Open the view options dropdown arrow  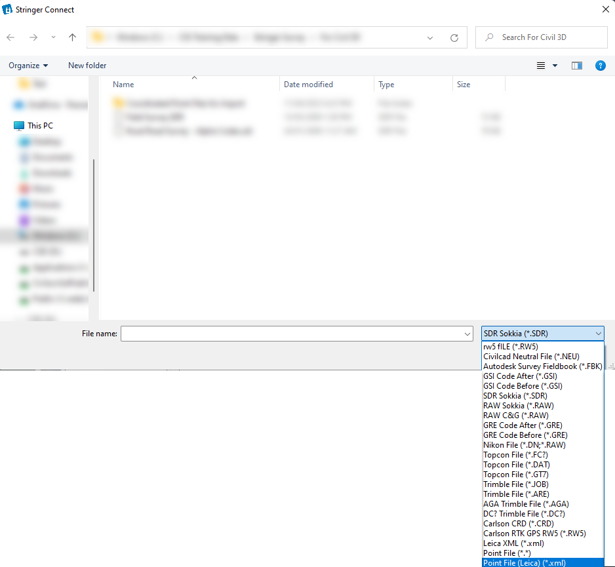pyautogui.click(x=555, y=66)
